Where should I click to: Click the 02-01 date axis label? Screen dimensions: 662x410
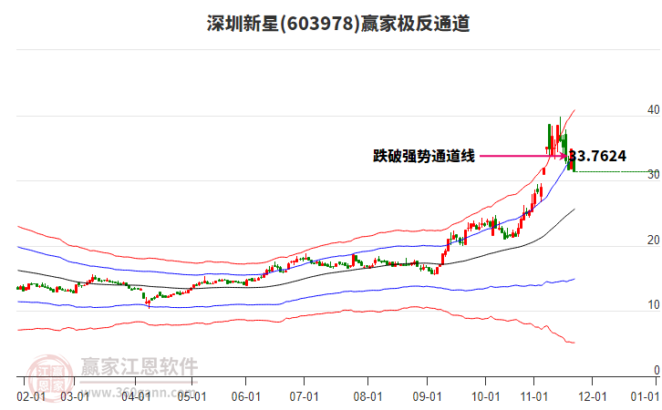pos(31,397)
